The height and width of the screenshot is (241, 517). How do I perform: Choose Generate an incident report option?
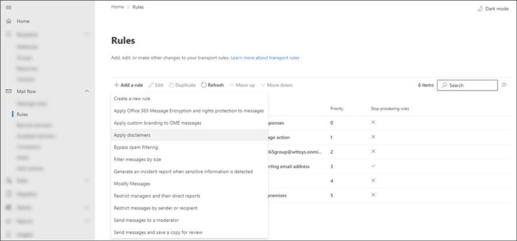click(189, 171)
